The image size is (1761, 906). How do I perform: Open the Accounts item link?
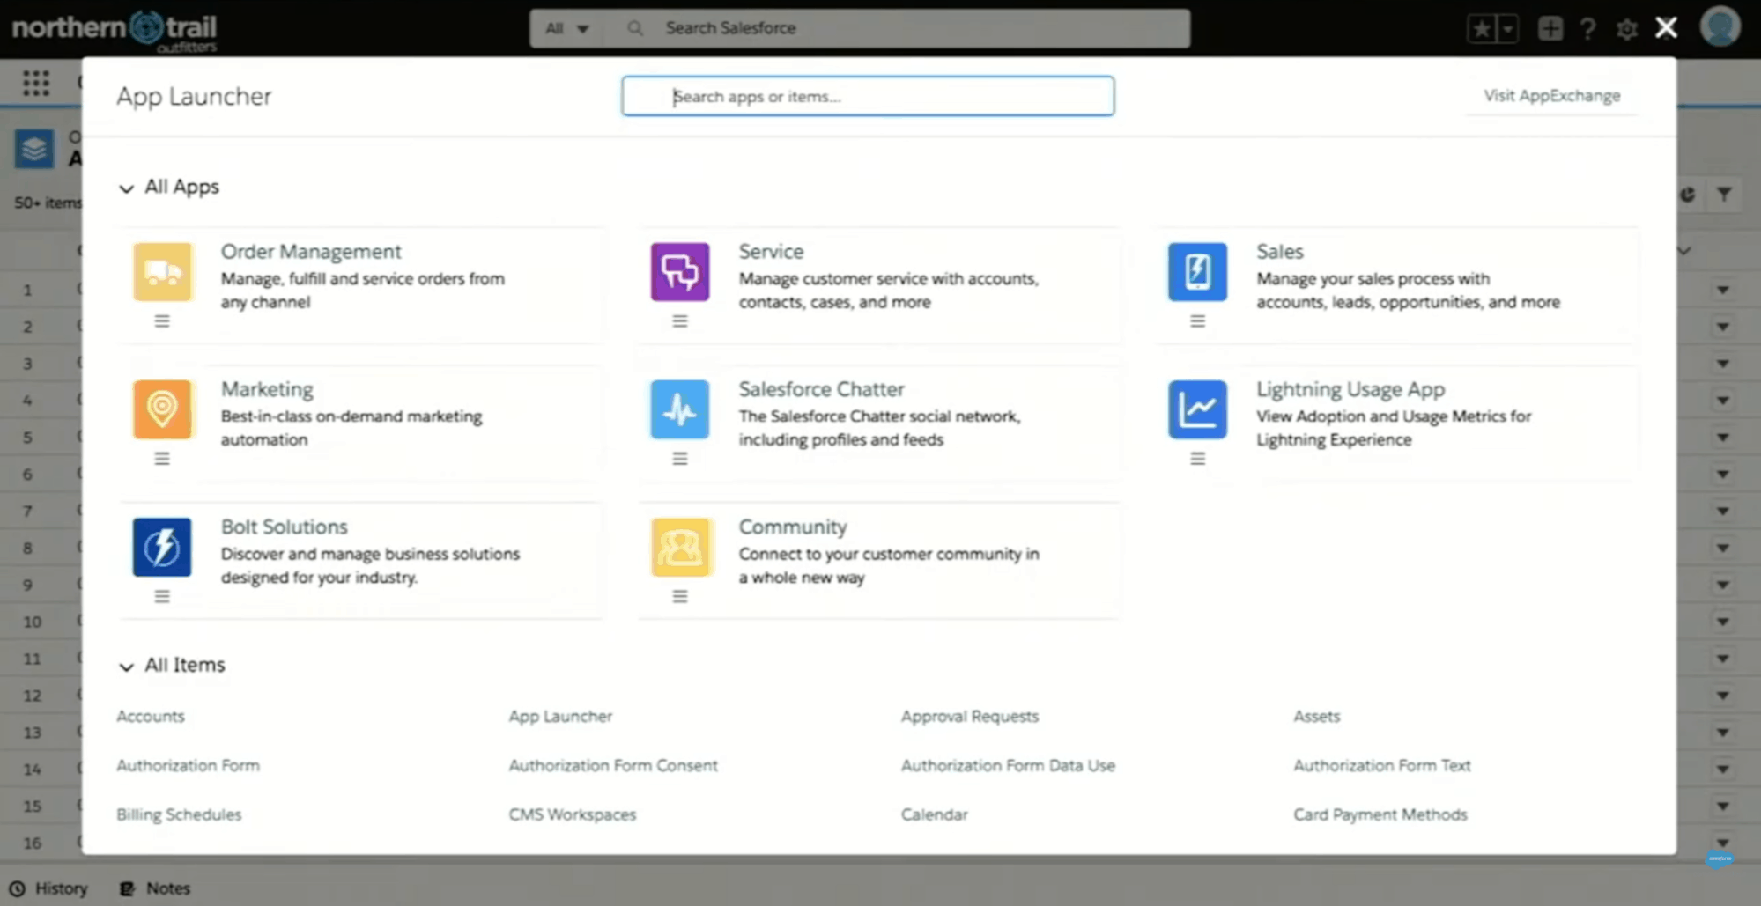pos(151,716)
